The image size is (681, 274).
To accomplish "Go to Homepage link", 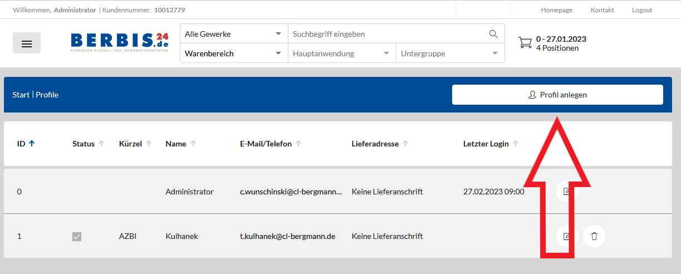I will pos(557,10).
